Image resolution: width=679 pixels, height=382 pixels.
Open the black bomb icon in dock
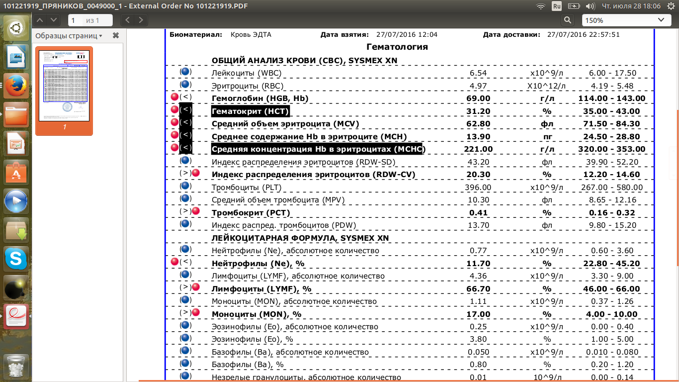(16, 287)
